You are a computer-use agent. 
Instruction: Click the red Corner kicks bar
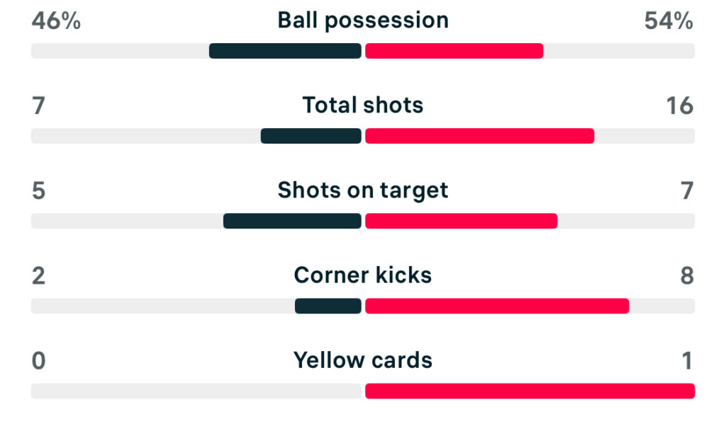[x=496, y=306]
